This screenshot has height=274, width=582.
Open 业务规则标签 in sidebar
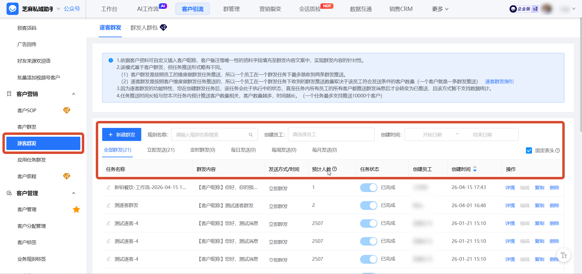pos(32,259)
